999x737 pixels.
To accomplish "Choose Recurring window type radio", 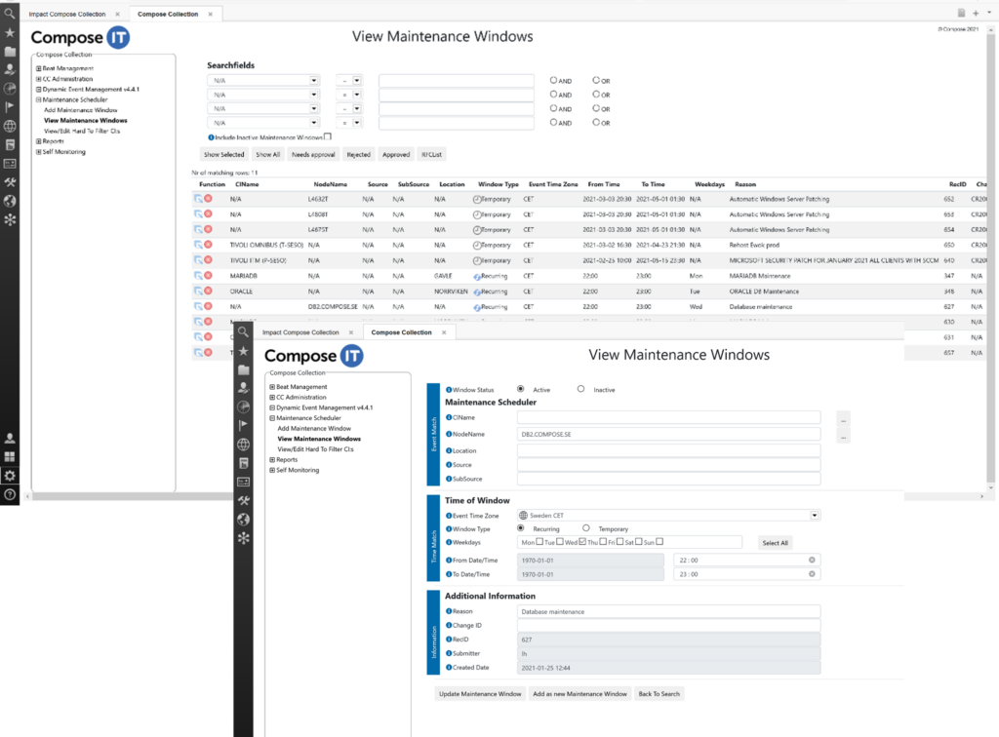I will (x=521, y=528).
